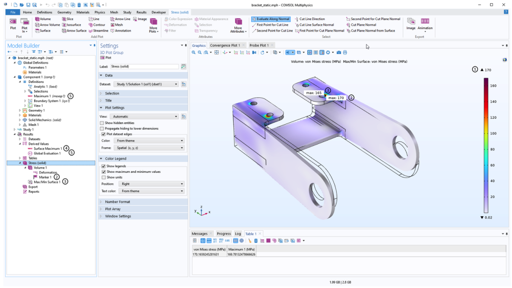Switch to the Results ribbon tab

(x=141, y=12)
